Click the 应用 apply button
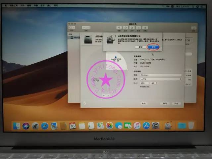 (176, 103)
